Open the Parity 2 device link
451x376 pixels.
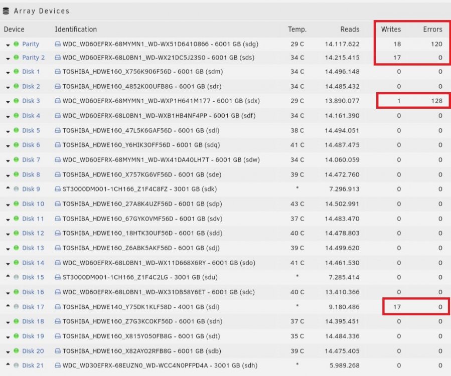pos(34,58)
